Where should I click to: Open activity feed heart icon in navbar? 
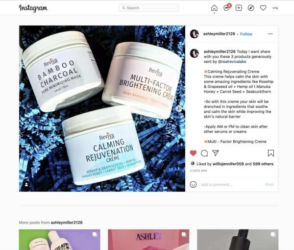[x=263, y=8]
